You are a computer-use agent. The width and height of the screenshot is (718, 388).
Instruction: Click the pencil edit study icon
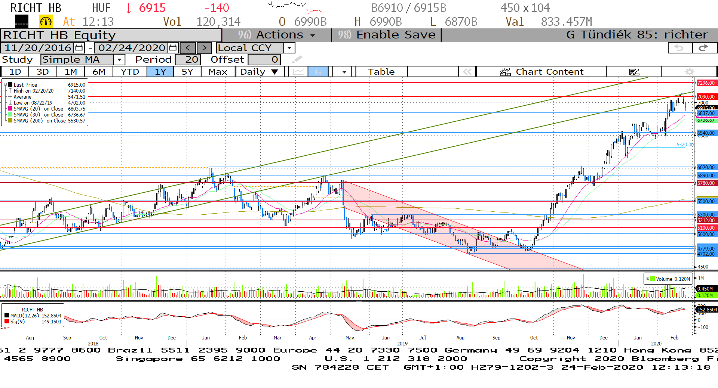click(297, 60)
